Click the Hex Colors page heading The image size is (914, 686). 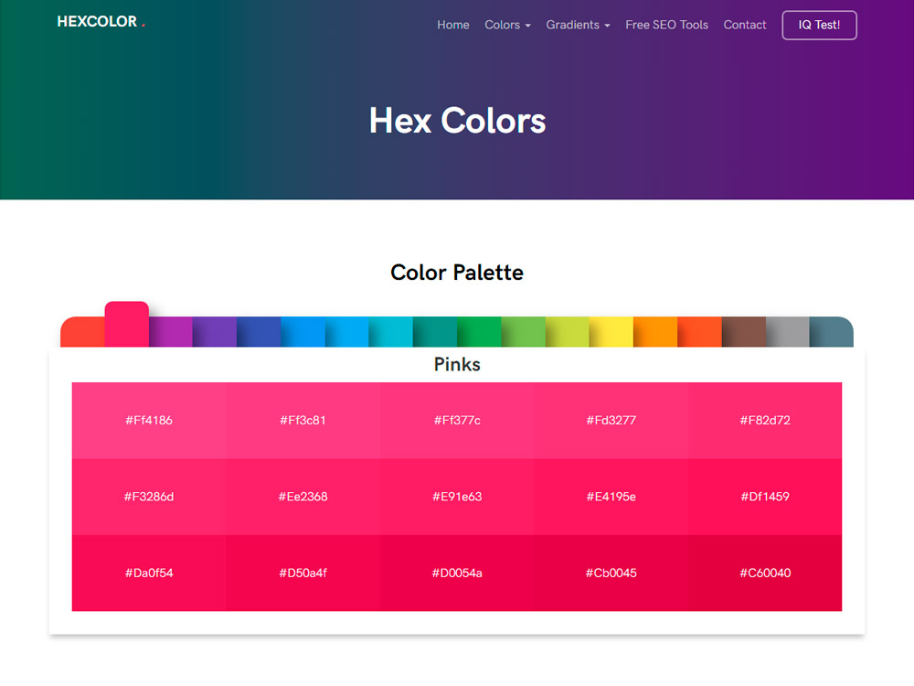(457, 121)
